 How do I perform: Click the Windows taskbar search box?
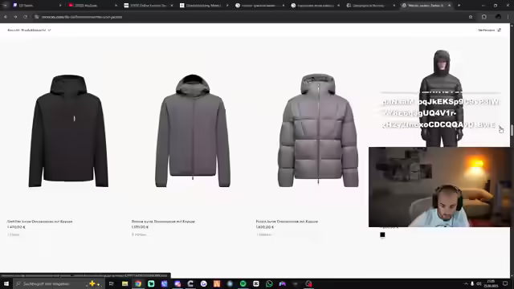tap(59, 283)
